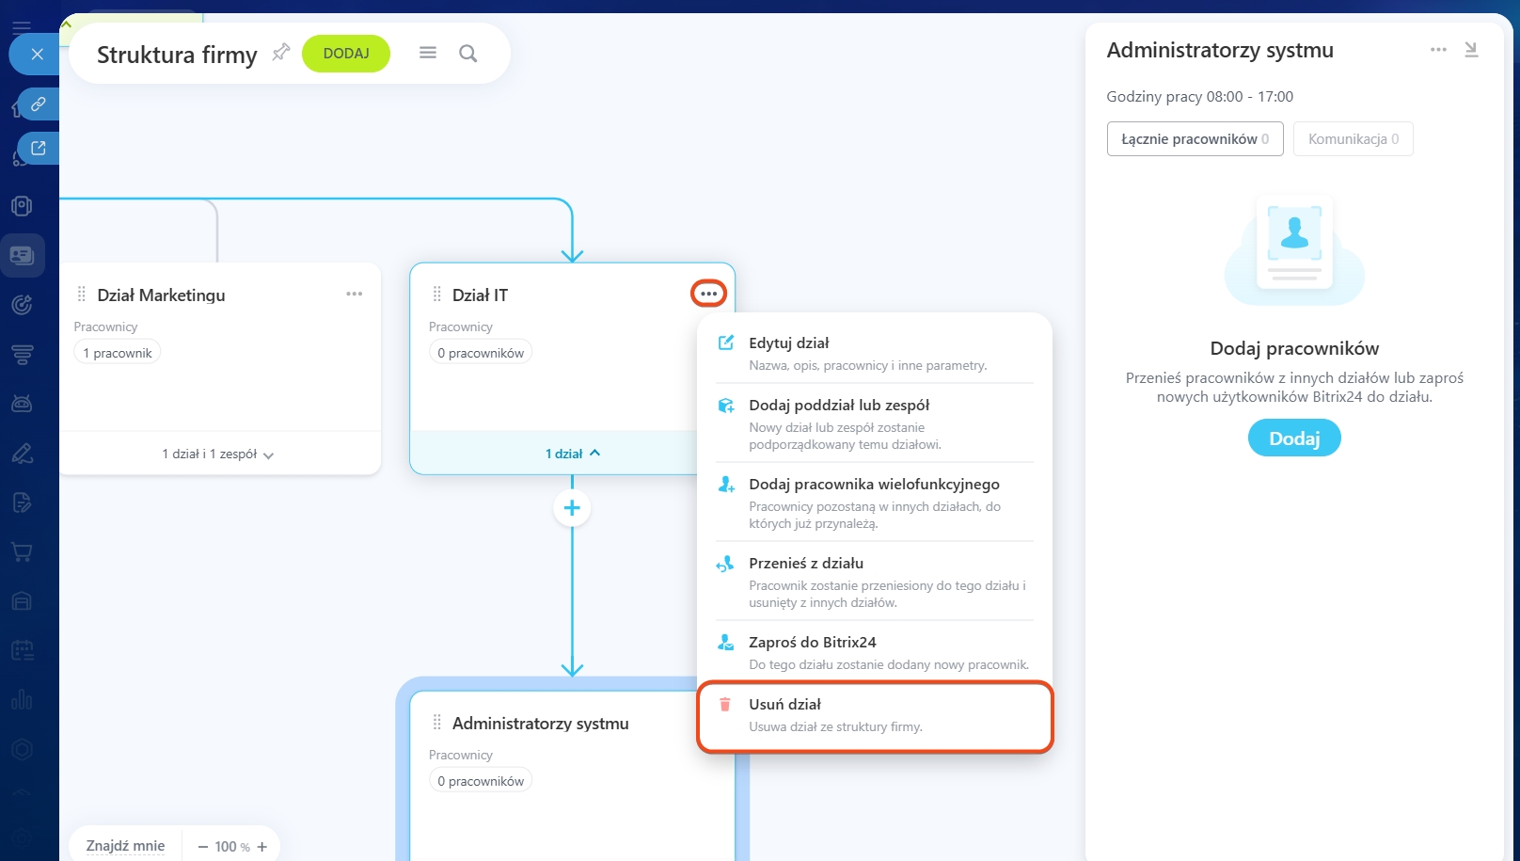The height and width of the screenshot is (861, 1520).
Task: Choose 'Usuń dział' menu option
Action: [784, 705]
